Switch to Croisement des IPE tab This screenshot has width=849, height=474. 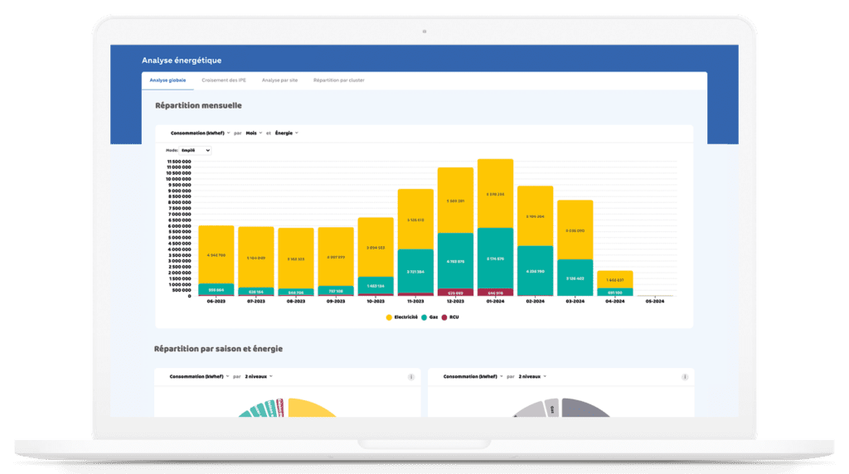[x=224, y=80]
